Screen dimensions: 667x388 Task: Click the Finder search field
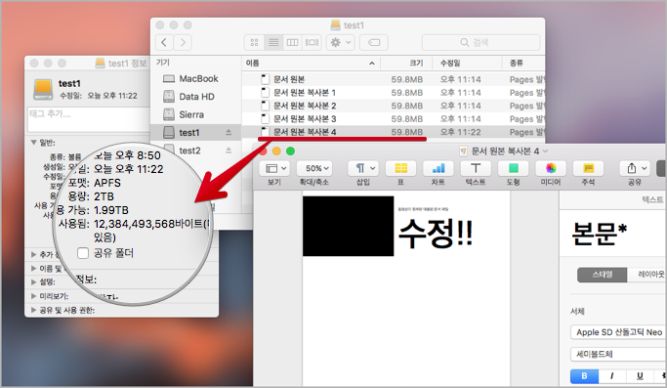(x=480, y=42)
